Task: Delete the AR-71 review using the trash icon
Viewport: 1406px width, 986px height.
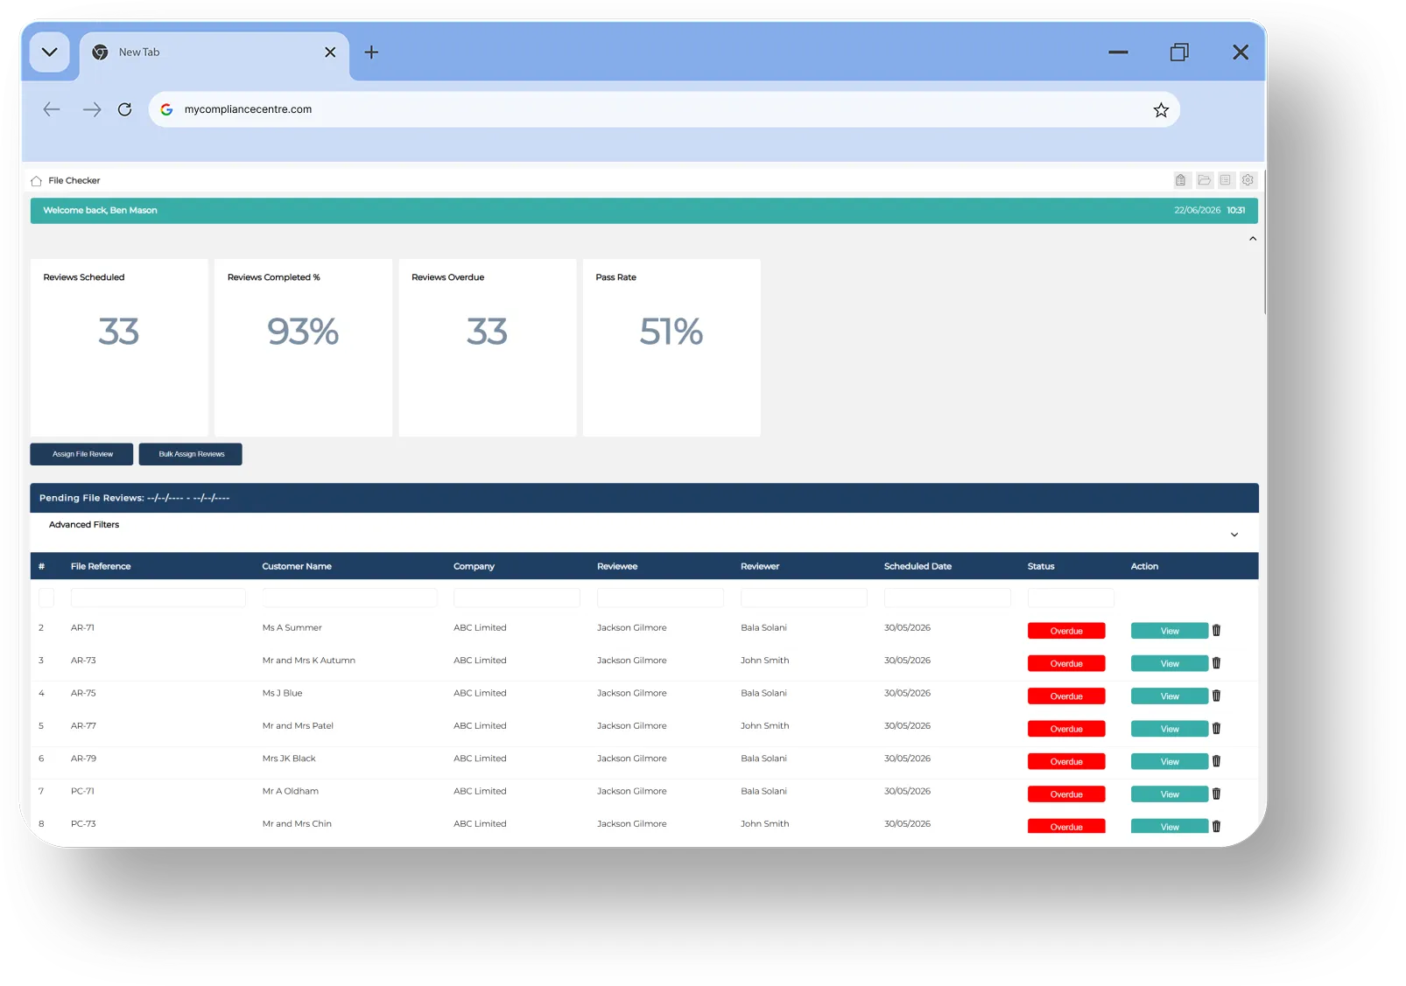Action: 1216,631
